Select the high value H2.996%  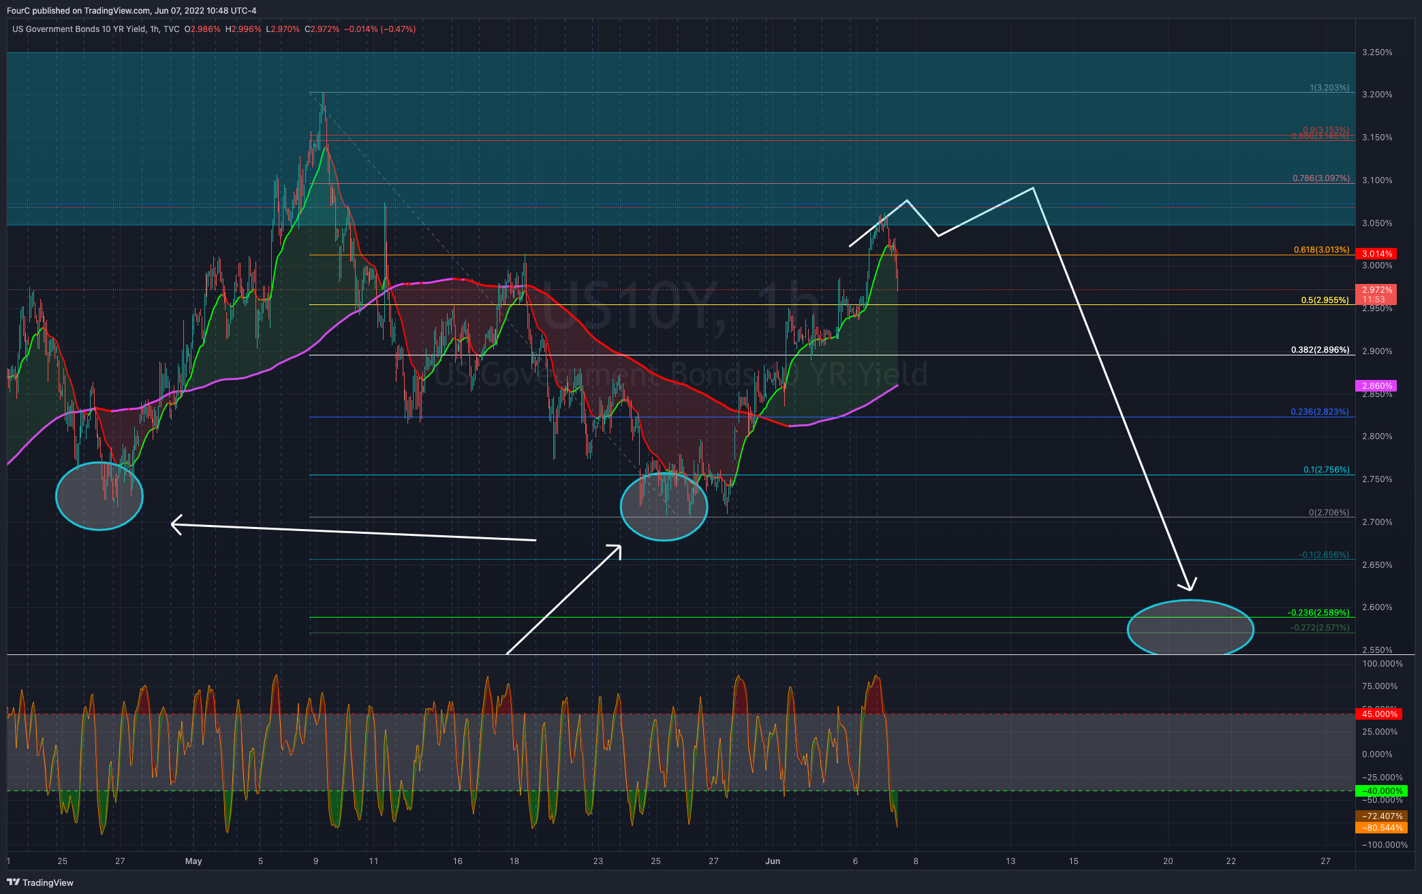click(x=243, y=29)
